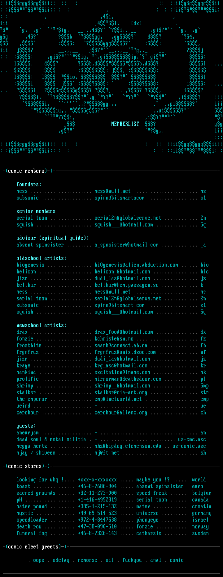This screenshot has width=223, height=577.
Task: Click the kelthar@hem.passagen.se email
Action: (x=126, y=285)
